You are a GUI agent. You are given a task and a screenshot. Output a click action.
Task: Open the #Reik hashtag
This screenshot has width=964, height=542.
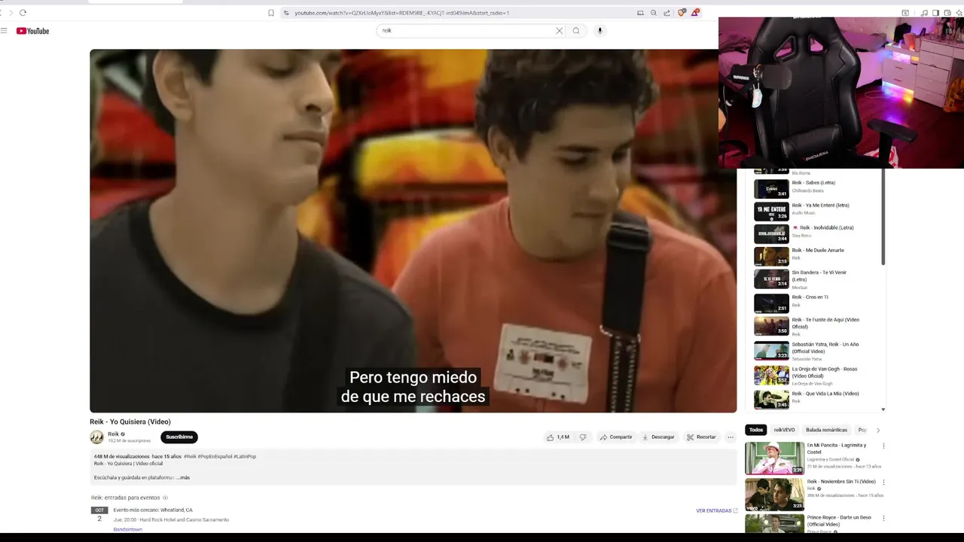pyautogui.click(x=190, y=456)
